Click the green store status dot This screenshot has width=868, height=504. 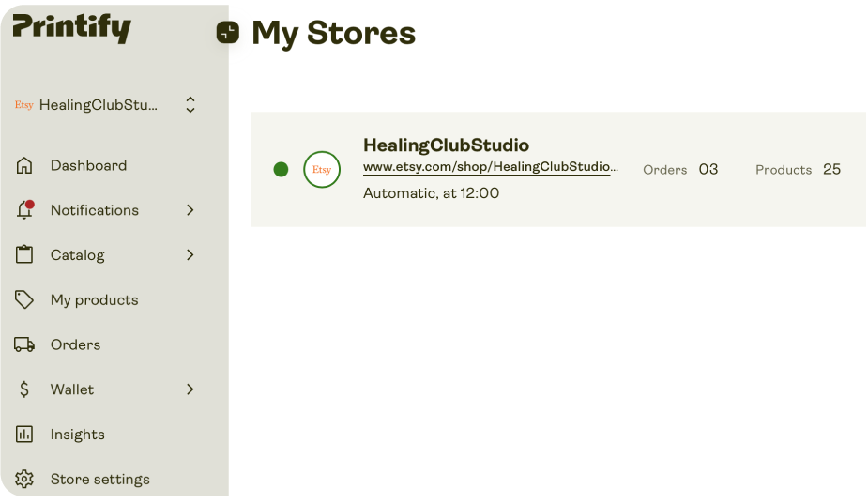tap(281, 170)
